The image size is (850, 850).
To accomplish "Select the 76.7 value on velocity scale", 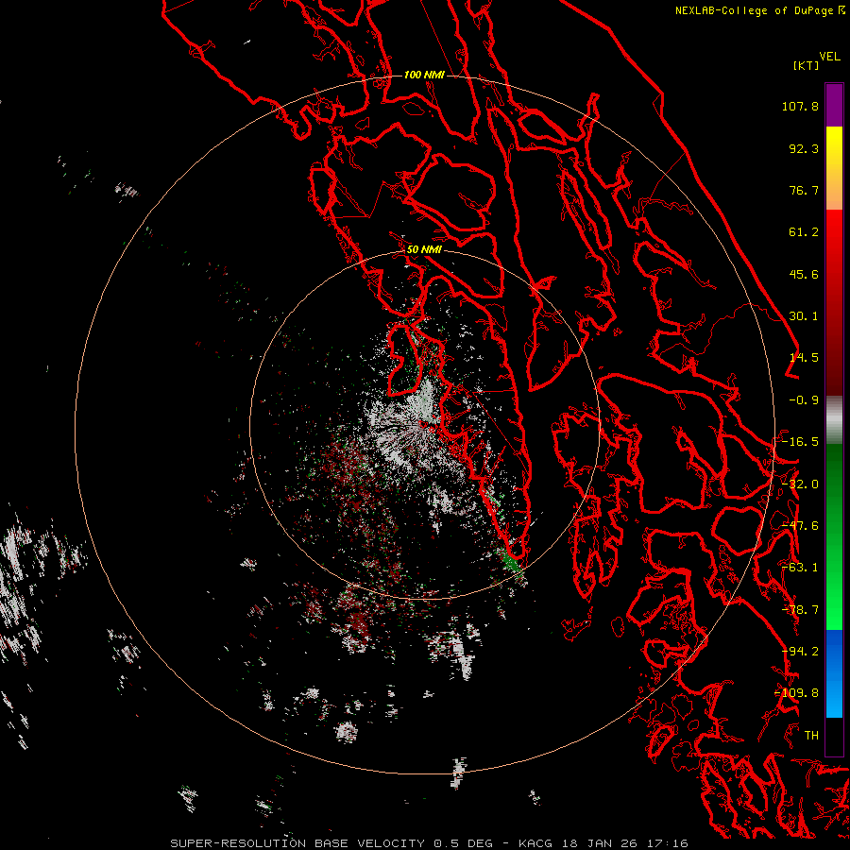I will tap(804, 190).
